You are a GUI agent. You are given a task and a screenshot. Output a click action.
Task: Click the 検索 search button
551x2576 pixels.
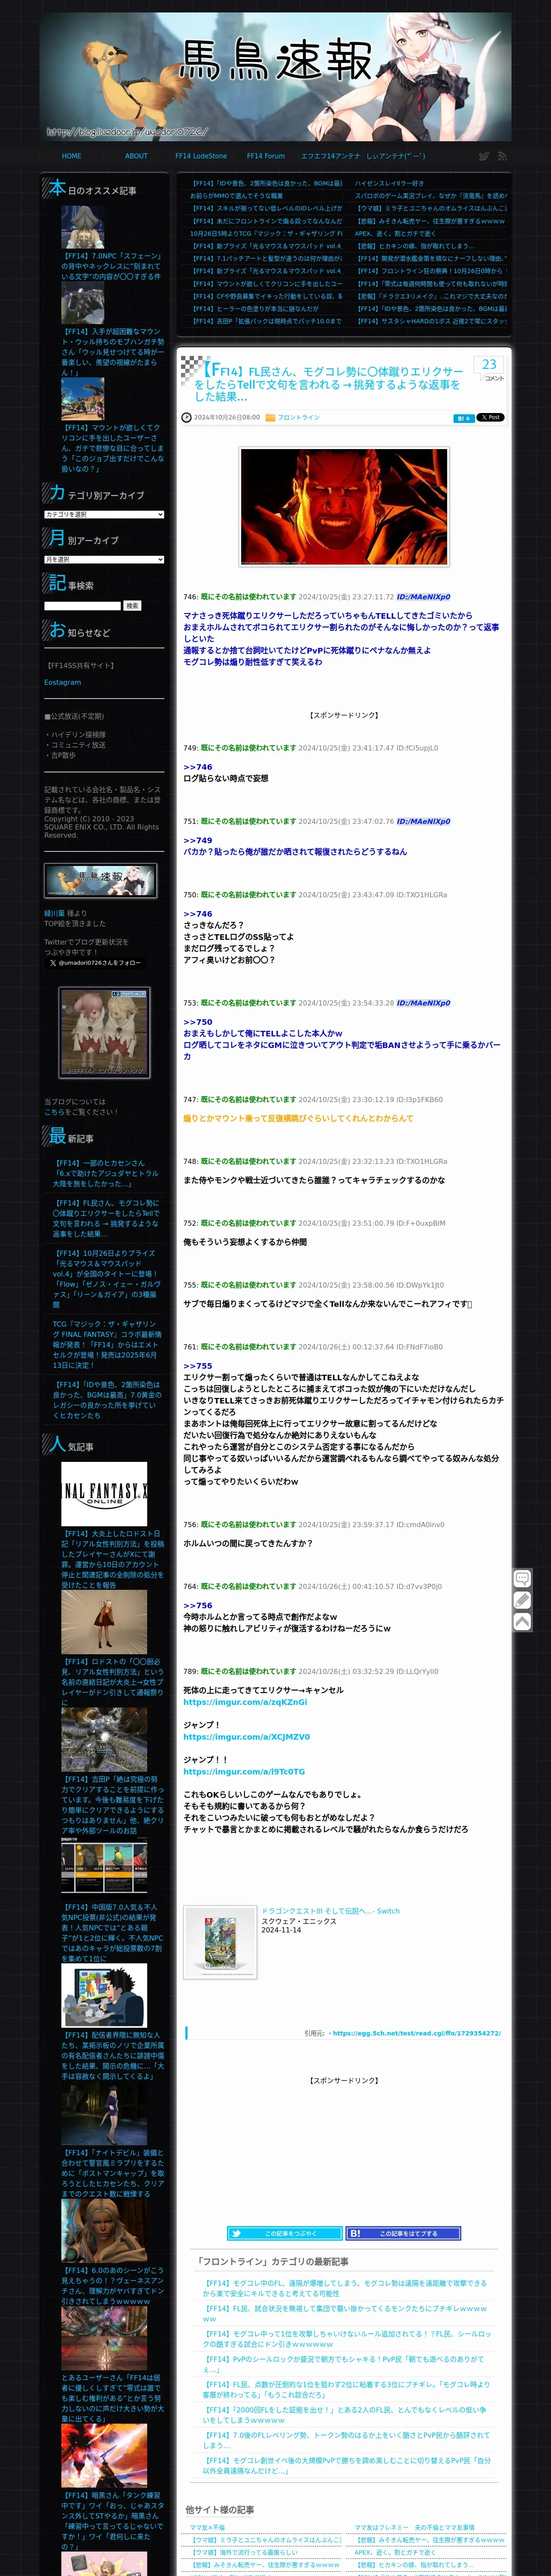[132, 605]
